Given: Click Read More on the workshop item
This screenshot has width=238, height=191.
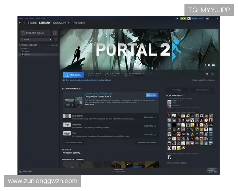Looking at the screenshot, I should [89, 105].
